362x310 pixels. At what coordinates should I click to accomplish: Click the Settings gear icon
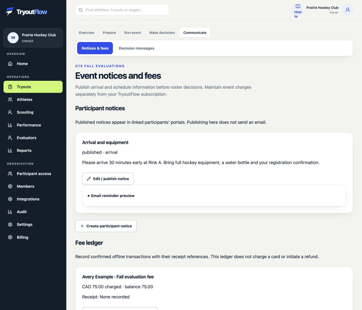pyautogui.click(x=10, y=225)
